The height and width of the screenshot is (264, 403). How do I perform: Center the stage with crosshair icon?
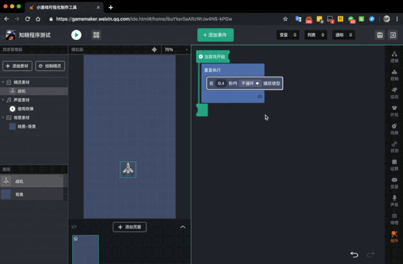click(154, 49)
